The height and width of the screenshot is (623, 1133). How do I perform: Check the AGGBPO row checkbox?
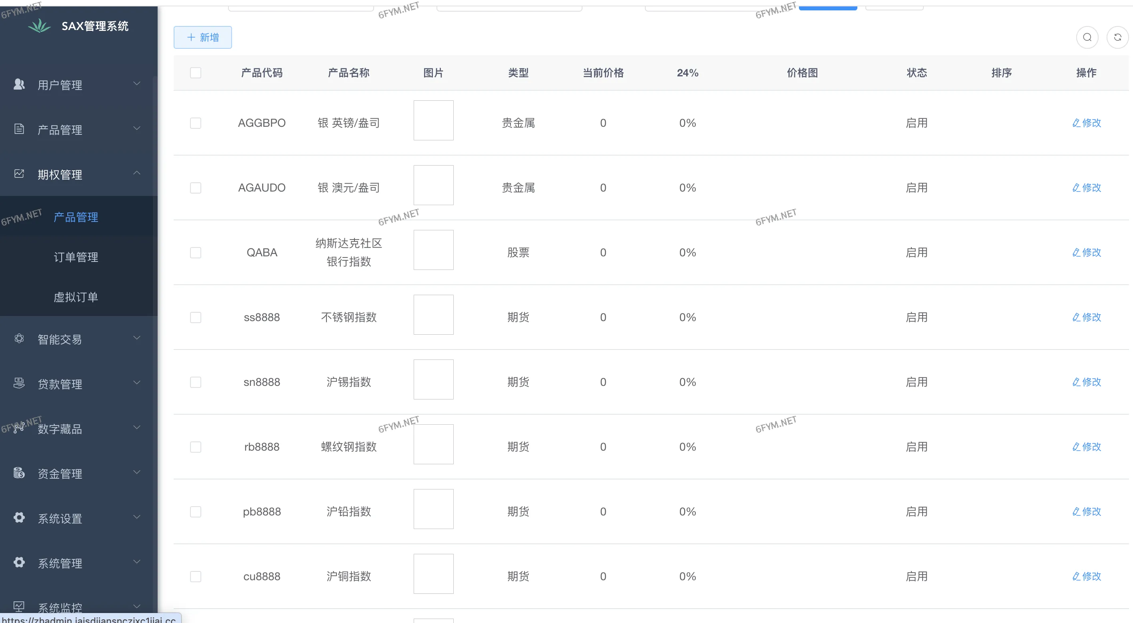(x=195, y=123)
